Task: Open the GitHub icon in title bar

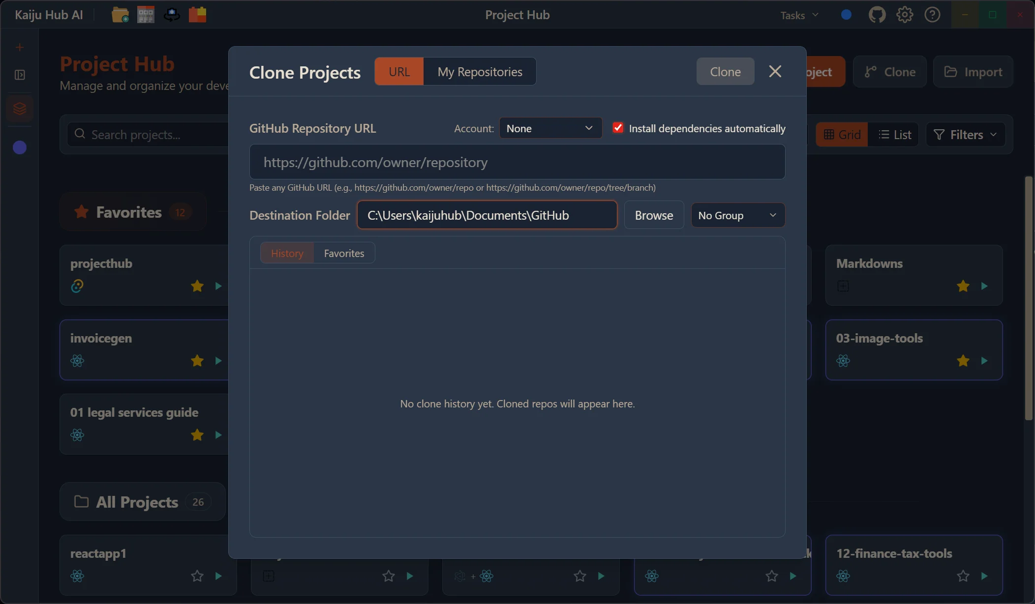Action: coord(877,15)
